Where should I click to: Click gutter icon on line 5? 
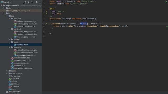coord(46,11)
